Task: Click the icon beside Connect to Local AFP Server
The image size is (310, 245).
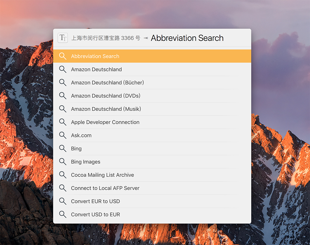Action: tap(63, 188)
